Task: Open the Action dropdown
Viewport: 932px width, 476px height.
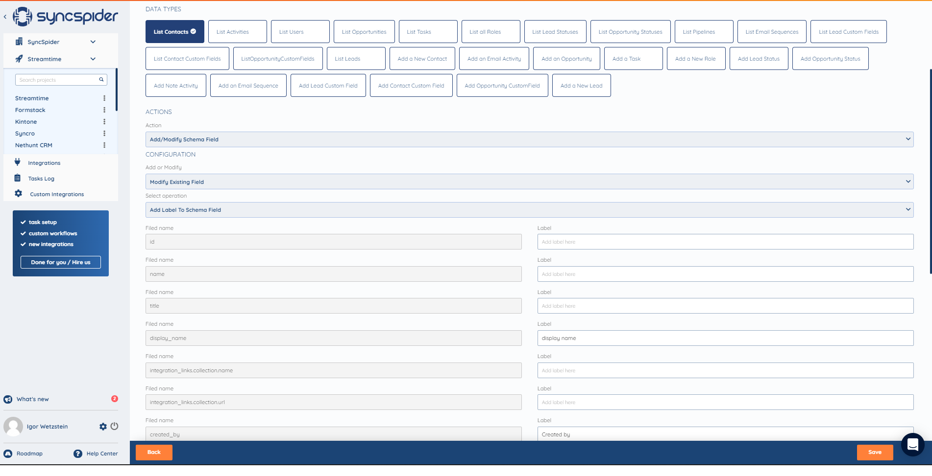Action: pyautogui.click(x=529, y=139)
